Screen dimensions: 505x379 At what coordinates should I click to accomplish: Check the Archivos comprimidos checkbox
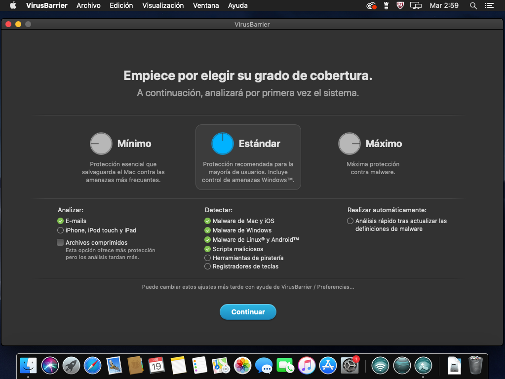[60, 242]
